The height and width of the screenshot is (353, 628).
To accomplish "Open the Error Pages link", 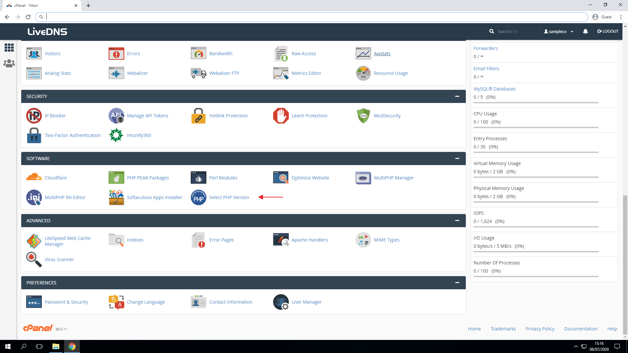I will tap(221, 240).
